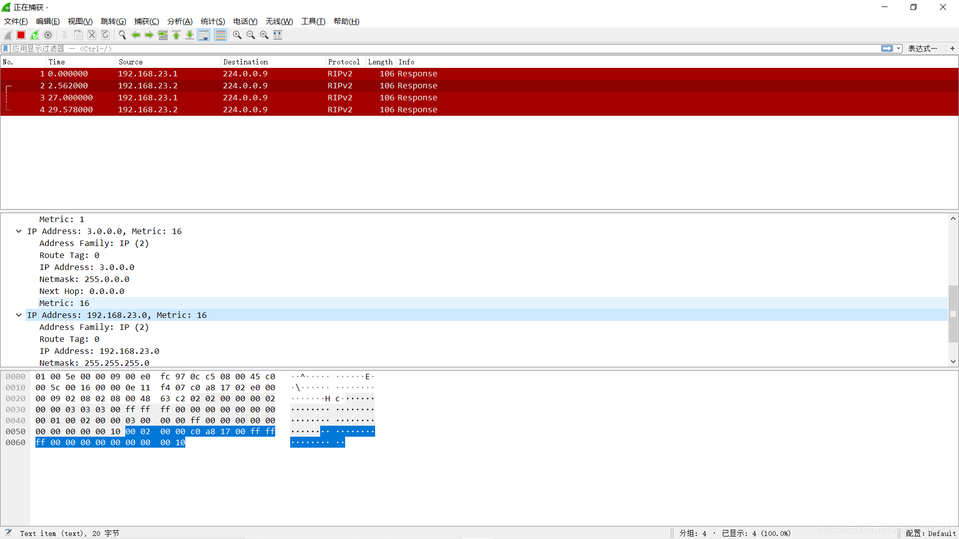The width and height of the screenshot is (959, 539).
Task: Open the 统计(S) menu
Action: click(213, 21)
